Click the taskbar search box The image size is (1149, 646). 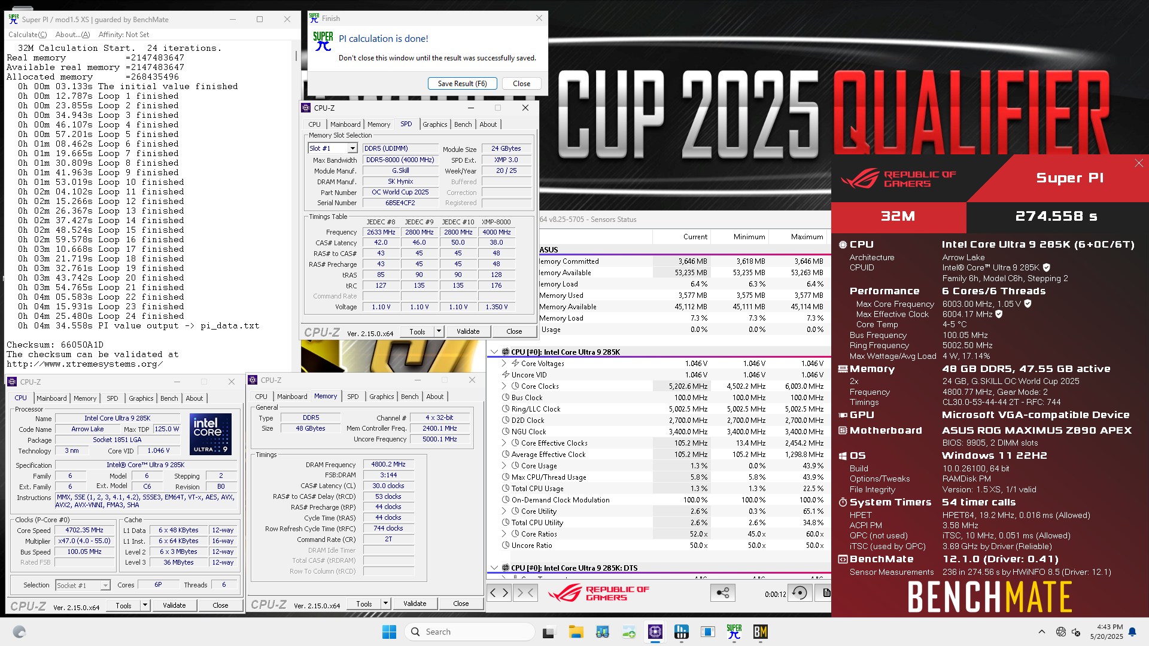[x=470, y=632]
